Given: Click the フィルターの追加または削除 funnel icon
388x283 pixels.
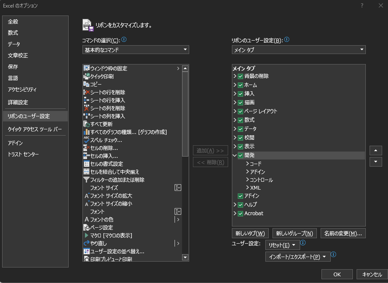Looking at the screenshot, I should pos(87,180).
